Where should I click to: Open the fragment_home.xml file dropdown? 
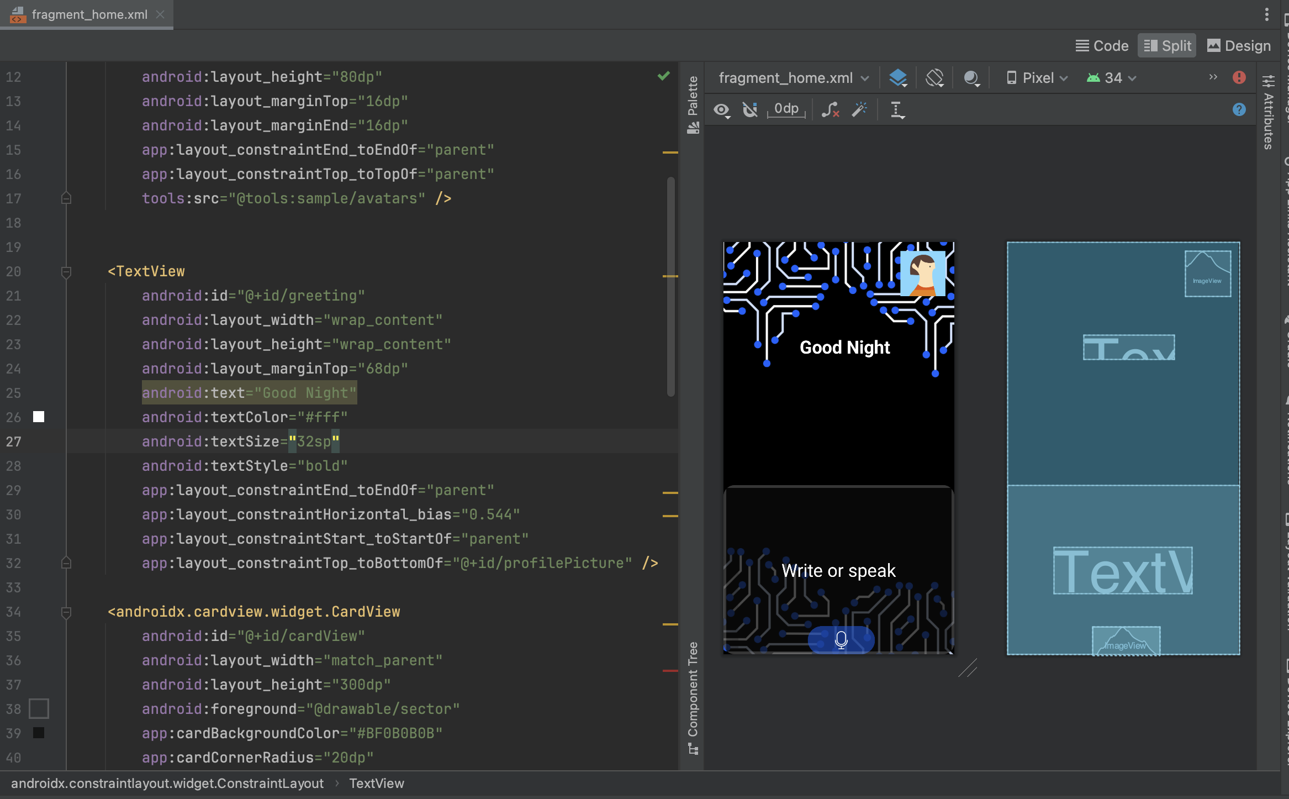coord(793,77)
